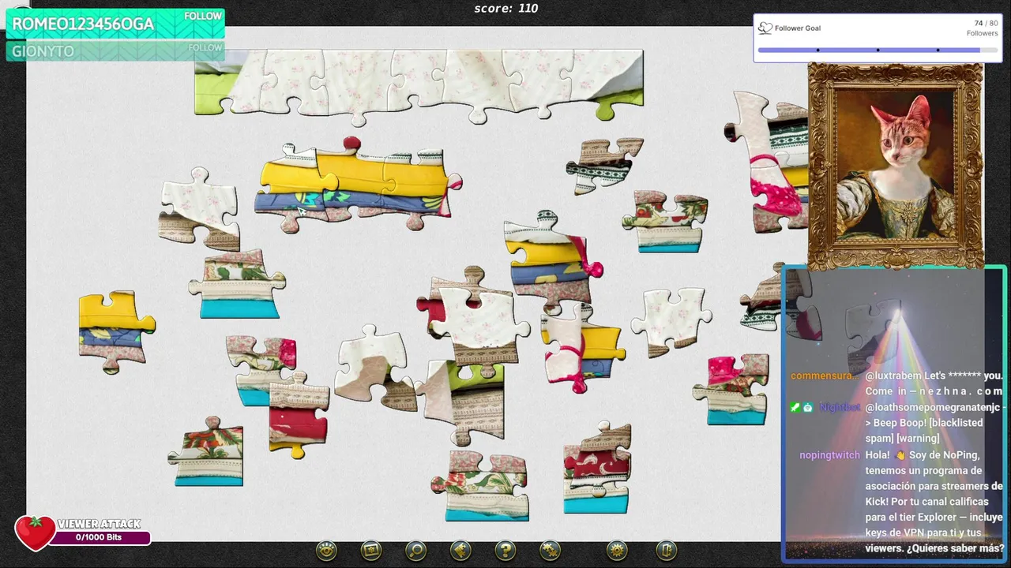Image resolution: width=1011 pixels, height=568 pixels.
Task: Select the assembled yellow and blue fabric pieces
Action: pyautogui.click(x=357, y=186)
